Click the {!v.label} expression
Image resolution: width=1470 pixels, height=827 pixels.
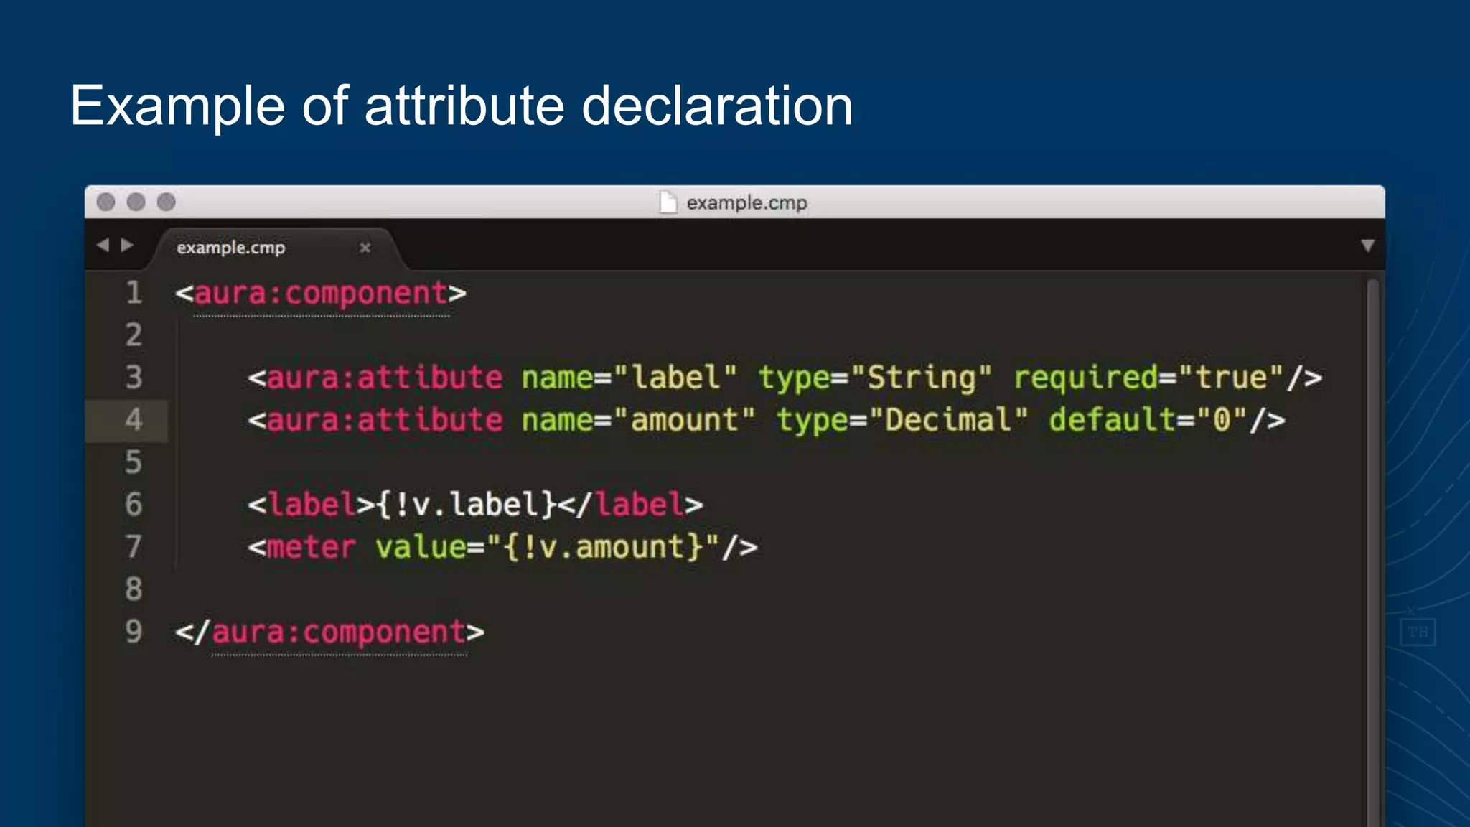coord(467,505)
